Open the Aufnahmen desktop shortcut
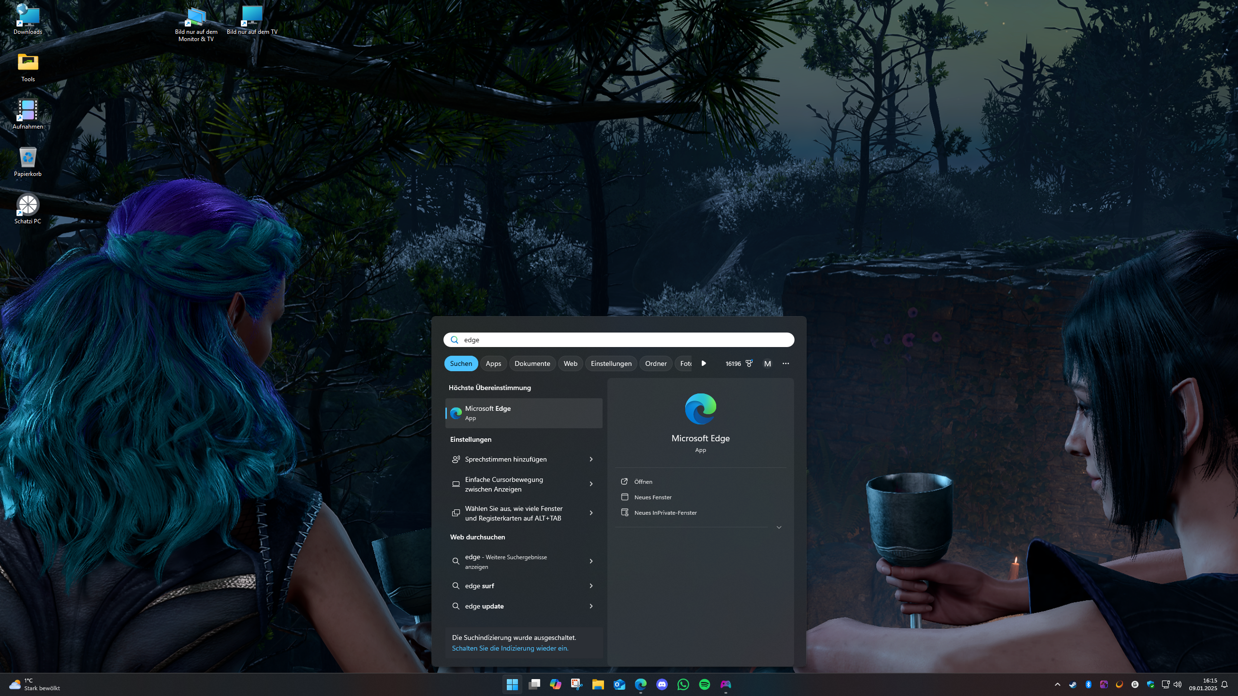The width and height of the screenshot is (1238, 696). [28, 114]
